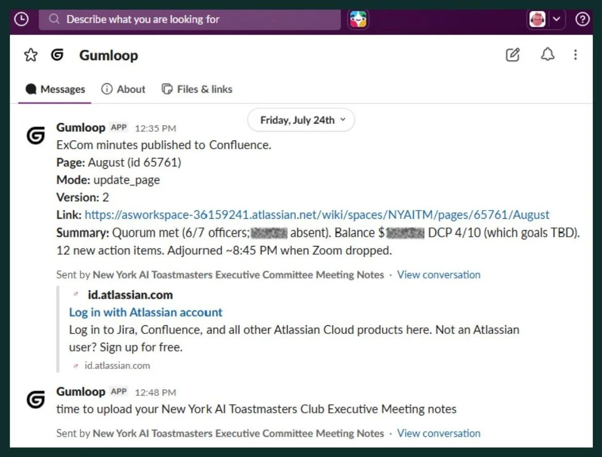Click Gumloop logo in header

point(57,55)
